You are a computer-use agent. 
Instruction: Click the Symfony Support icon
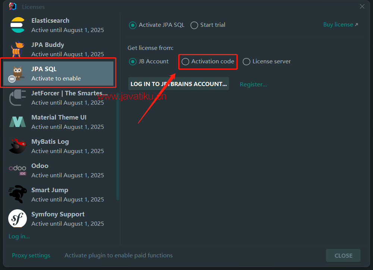pyautogui.click(x=18, y=219)
